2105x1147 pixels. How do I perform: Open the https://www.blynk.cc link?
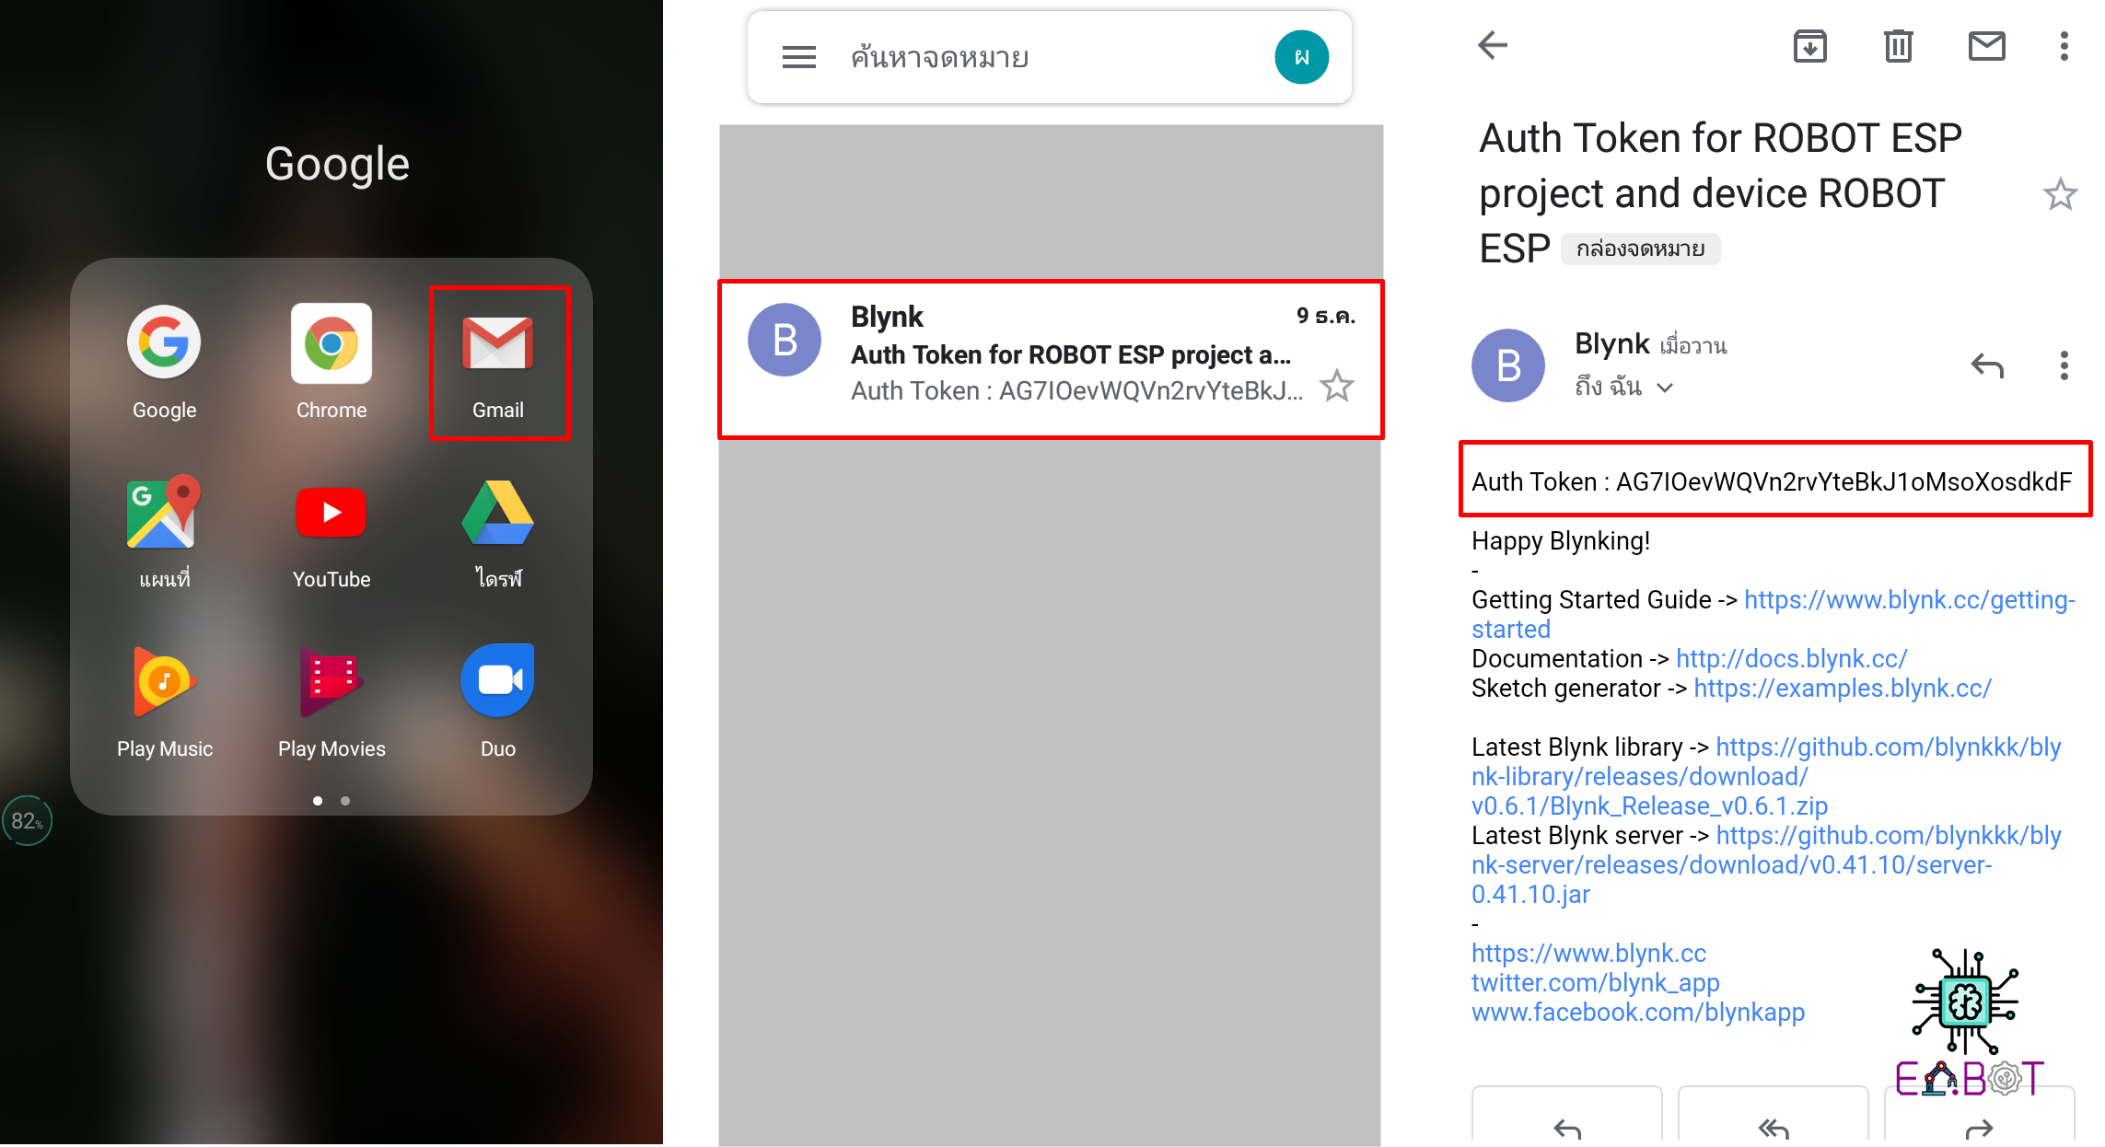[x=1588, y=953]
